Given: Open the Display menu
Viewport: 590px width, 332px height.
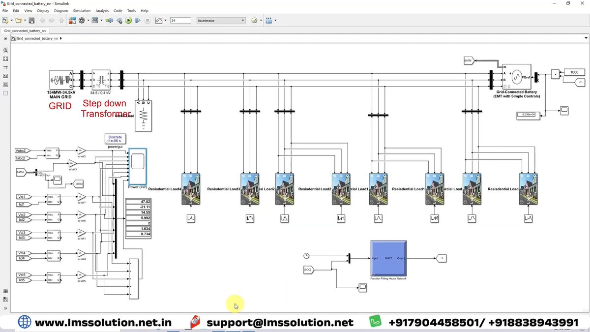Looking at the screenshot, I should coord(43,10).
